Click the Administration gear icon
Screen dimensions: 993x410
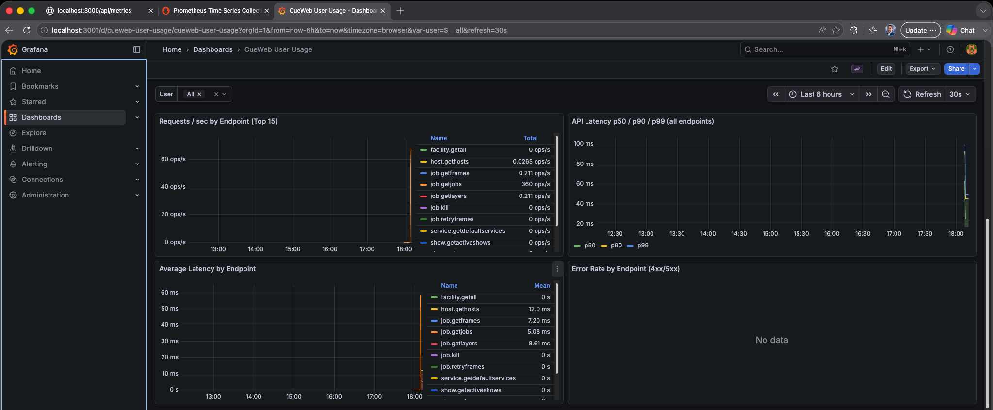[x=13, y=195]
